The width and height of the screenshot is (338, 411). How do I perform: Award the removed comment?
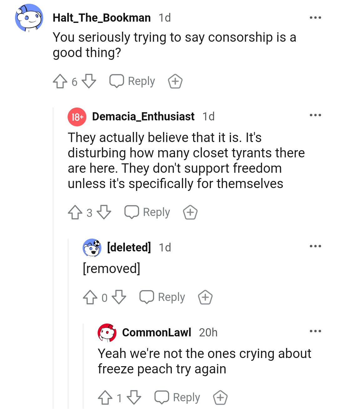pos(205,298)
